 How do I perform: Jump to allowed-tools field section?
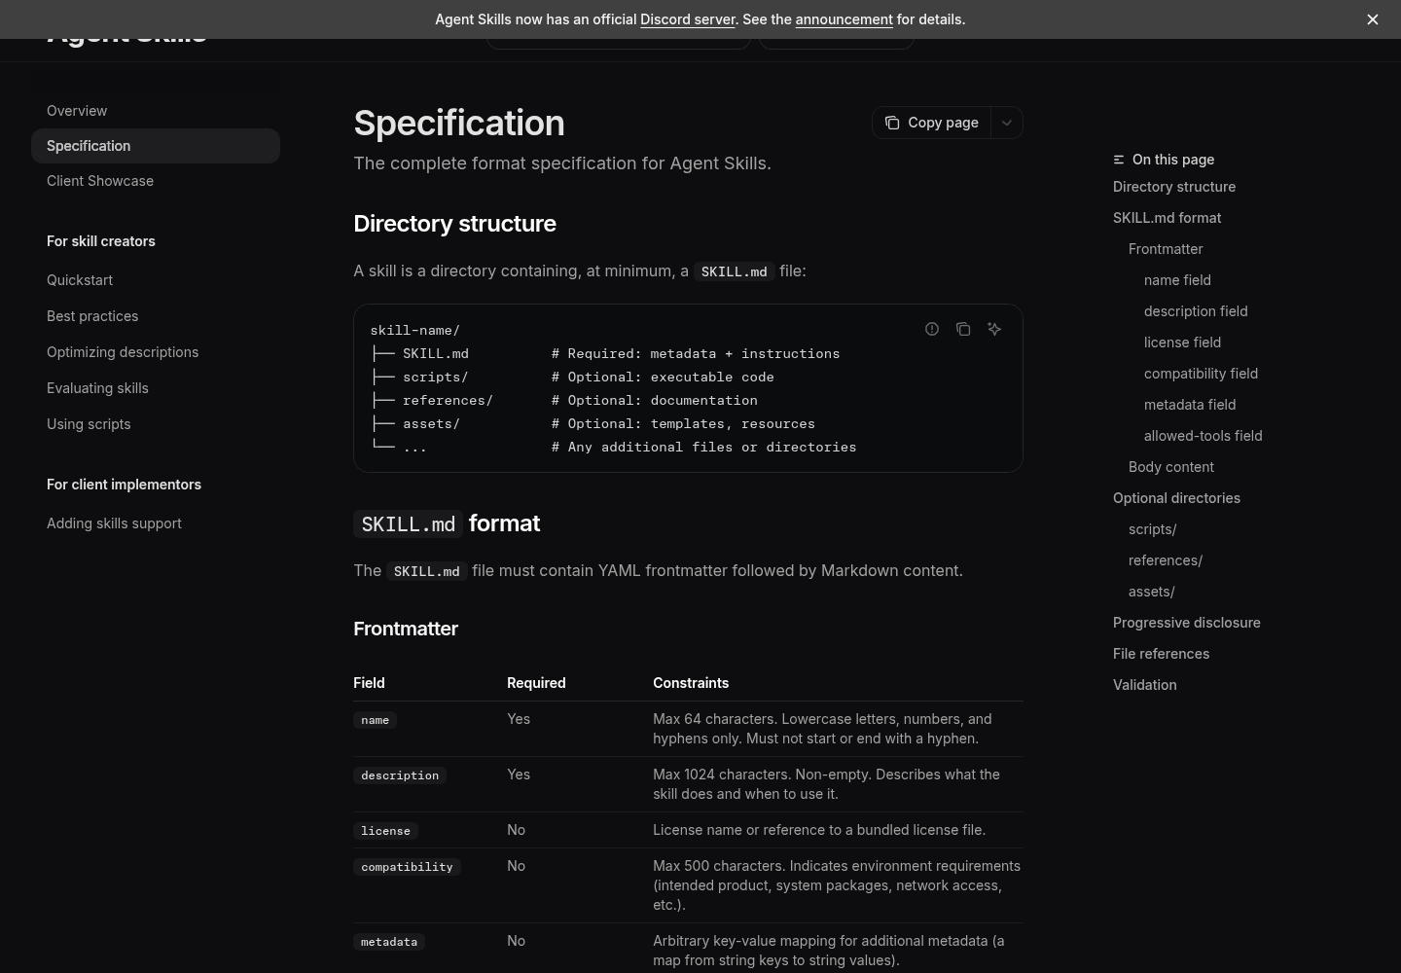[1203, 436]
